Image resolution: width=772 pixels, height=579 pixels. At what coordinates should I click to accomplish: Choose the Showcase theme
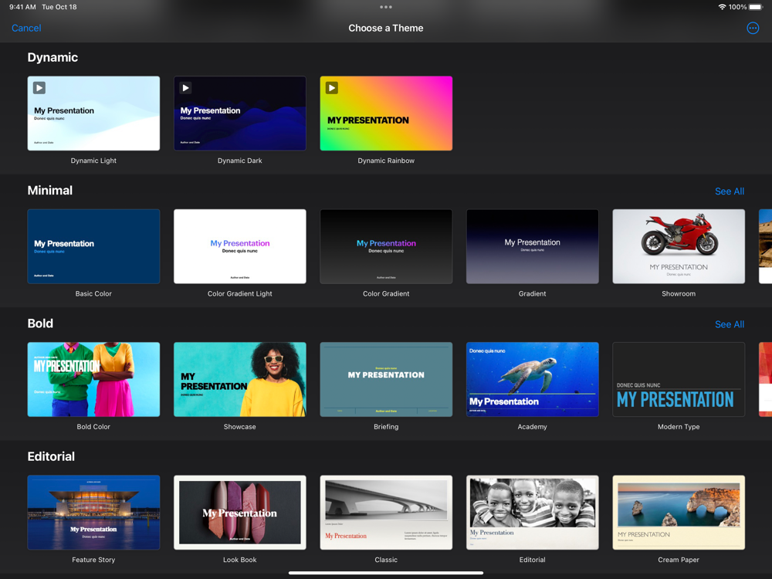point(240,379)
